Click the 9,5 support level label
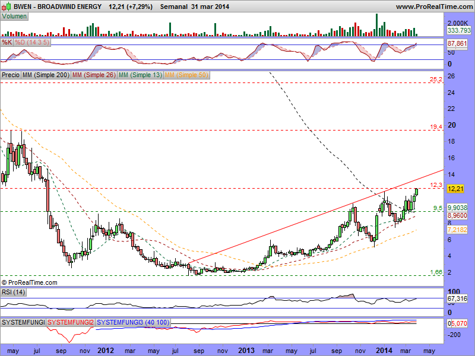The width and height of the screenshot is (475, 356). coord(438,208)
